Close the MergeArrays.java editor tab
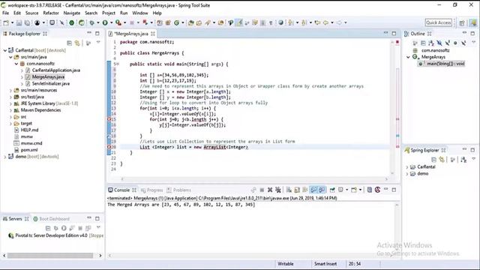Image resolution: width=480 pixels, height=270 pixels. [153, 34]
